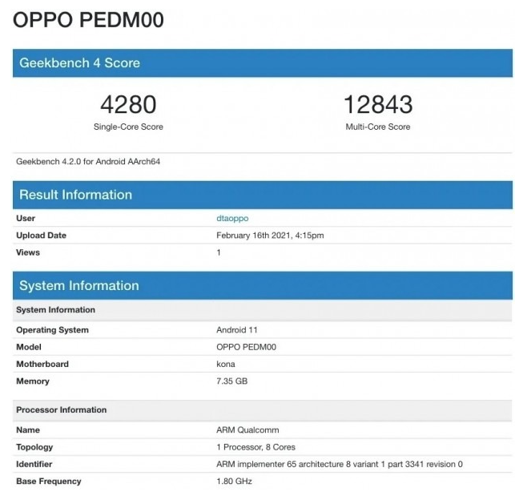519x500 pixels.
Task: Click the kona motherboard value
Action: [226, 364]
